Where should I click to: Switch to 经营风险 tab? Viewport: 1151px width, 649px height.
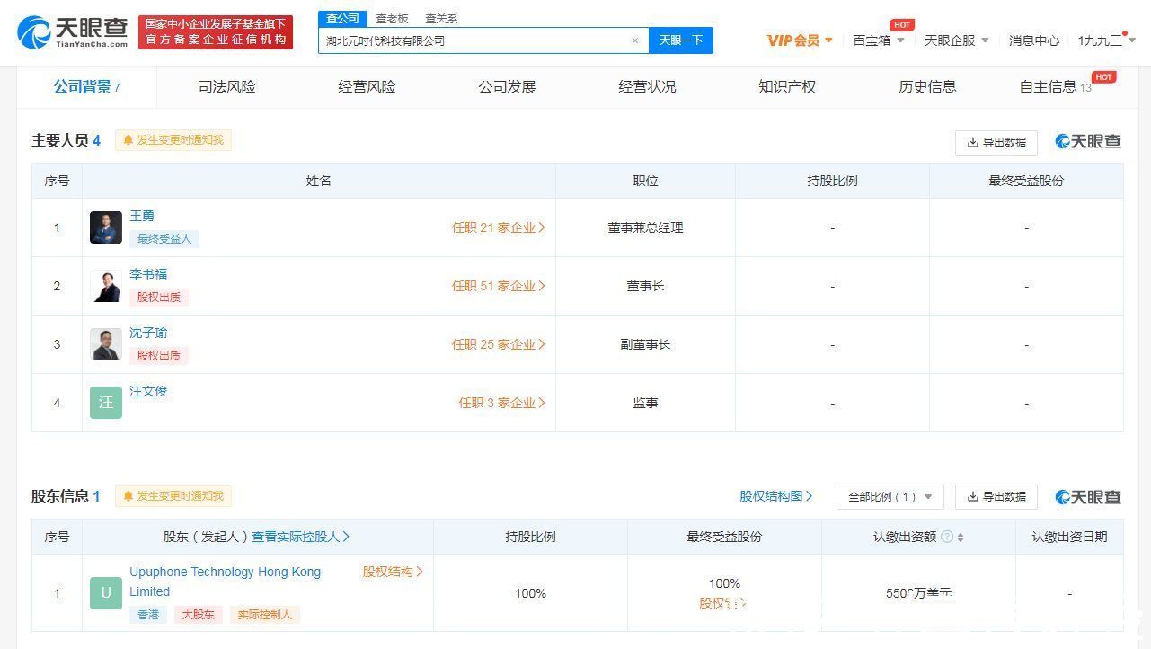[367, 87]
